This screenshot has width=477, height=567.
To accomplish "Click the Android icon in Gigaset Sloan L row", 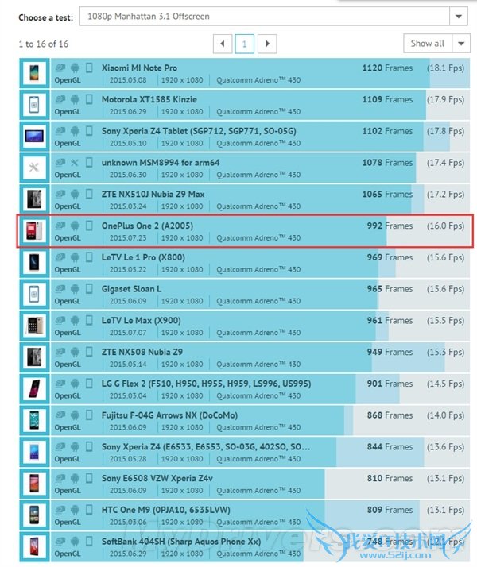I will (75, 289).
